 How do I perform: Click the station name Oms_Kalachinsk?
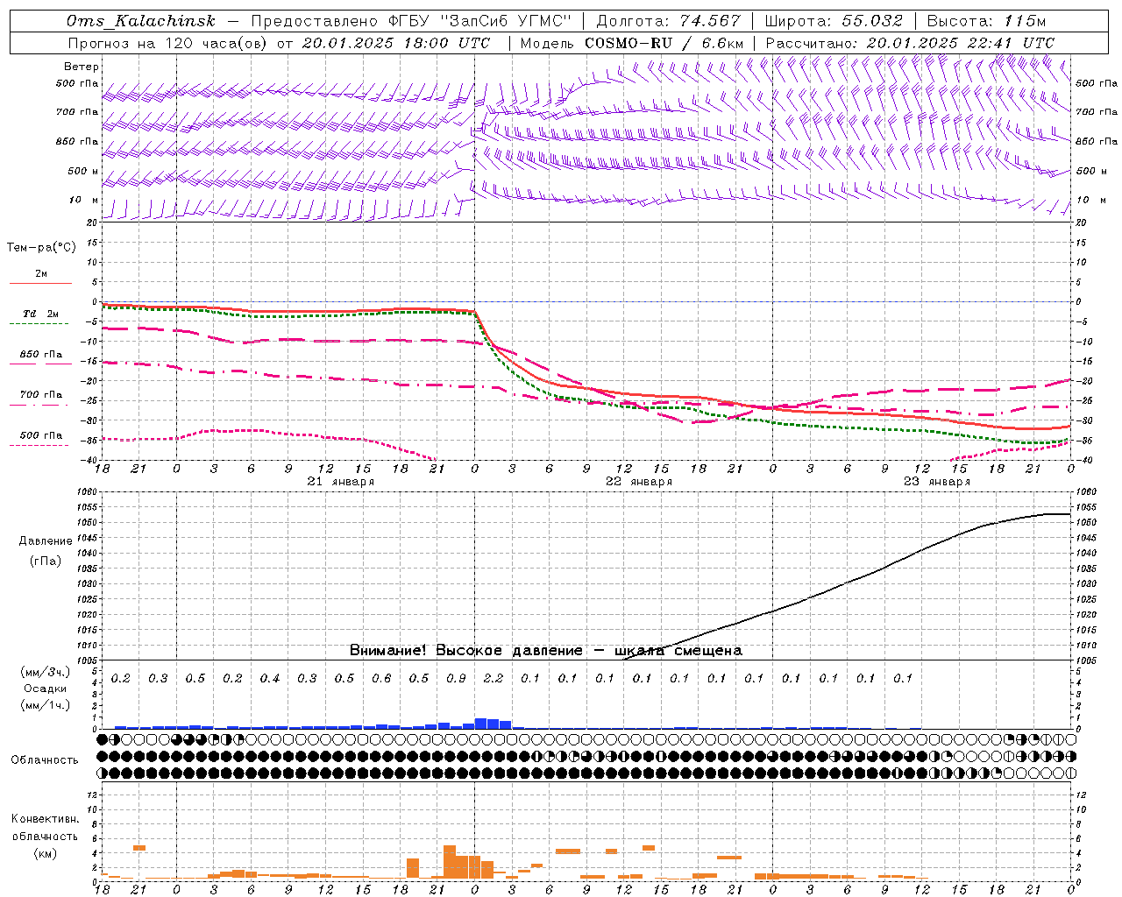coord(141,21)
